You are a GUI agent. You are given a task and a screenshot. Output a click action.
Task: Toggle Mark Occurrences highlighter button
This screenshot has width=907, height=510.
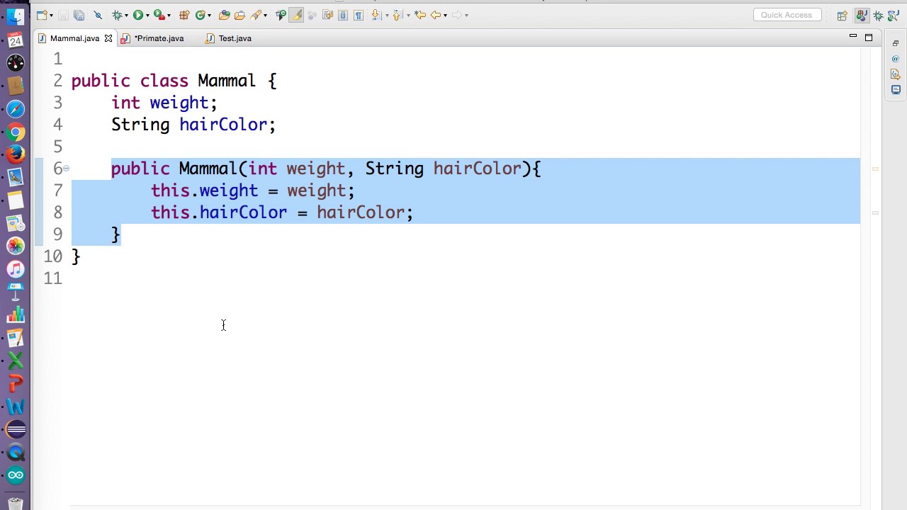coord(297,15)
